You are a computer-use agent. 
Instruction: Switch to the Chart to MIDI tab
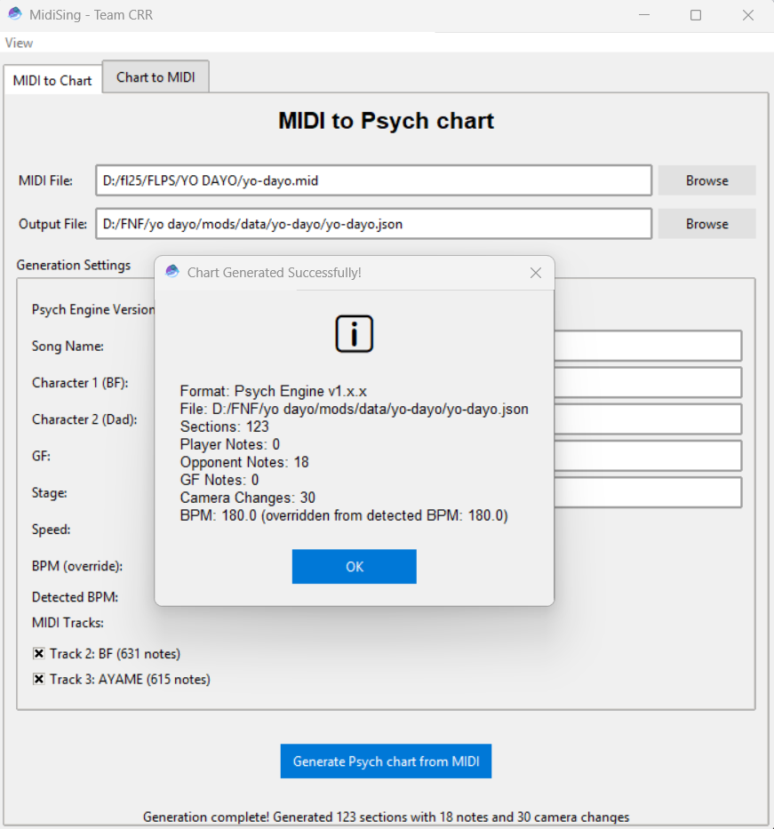point(156,77)
